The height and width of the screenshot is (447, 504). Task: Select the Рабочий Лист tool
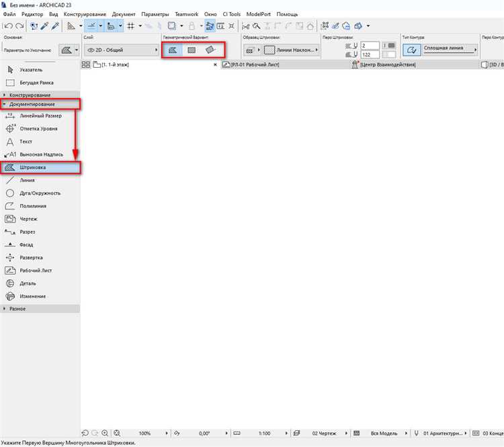tap(36, 270)
